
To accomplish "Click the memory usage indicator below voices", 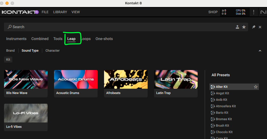I will [x=224, y=14].
